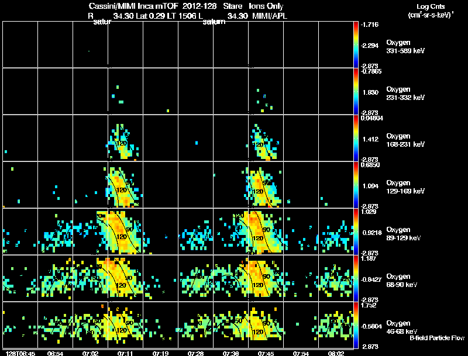Click the '07:36' time axis label
This screenshot has height=356, width=468.
[230, 354]
